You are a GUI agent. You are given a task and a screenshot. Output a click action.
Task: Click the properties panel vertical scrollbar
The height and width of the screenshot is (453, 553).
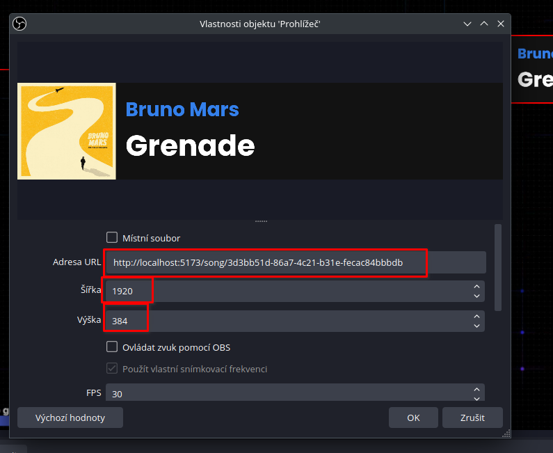498,267
